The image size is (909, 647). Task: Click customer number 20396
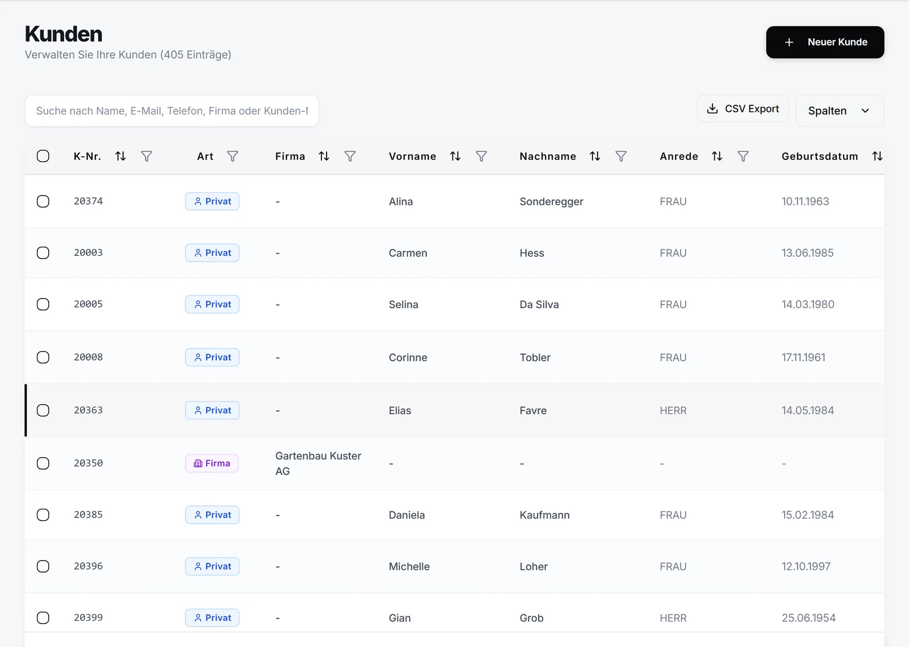pyautogui.click(x=89, y=566)
